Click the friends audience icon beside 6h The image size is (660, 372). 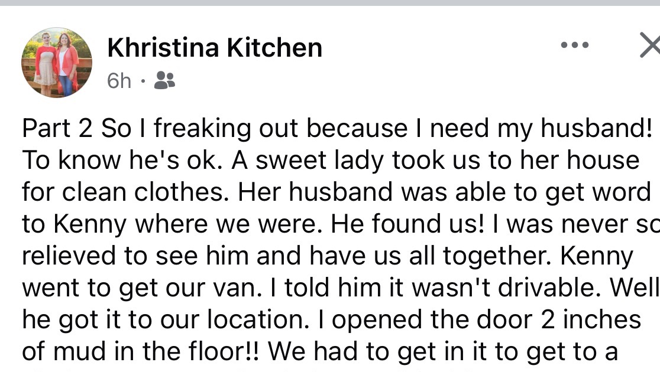point(164,80)
